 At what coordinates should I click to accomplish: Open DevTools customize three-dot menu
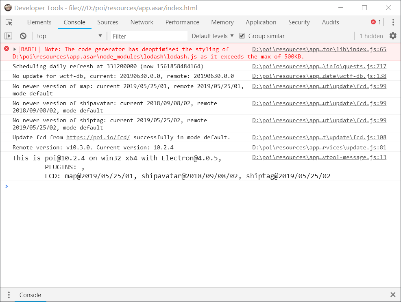(x=393, y=22)
